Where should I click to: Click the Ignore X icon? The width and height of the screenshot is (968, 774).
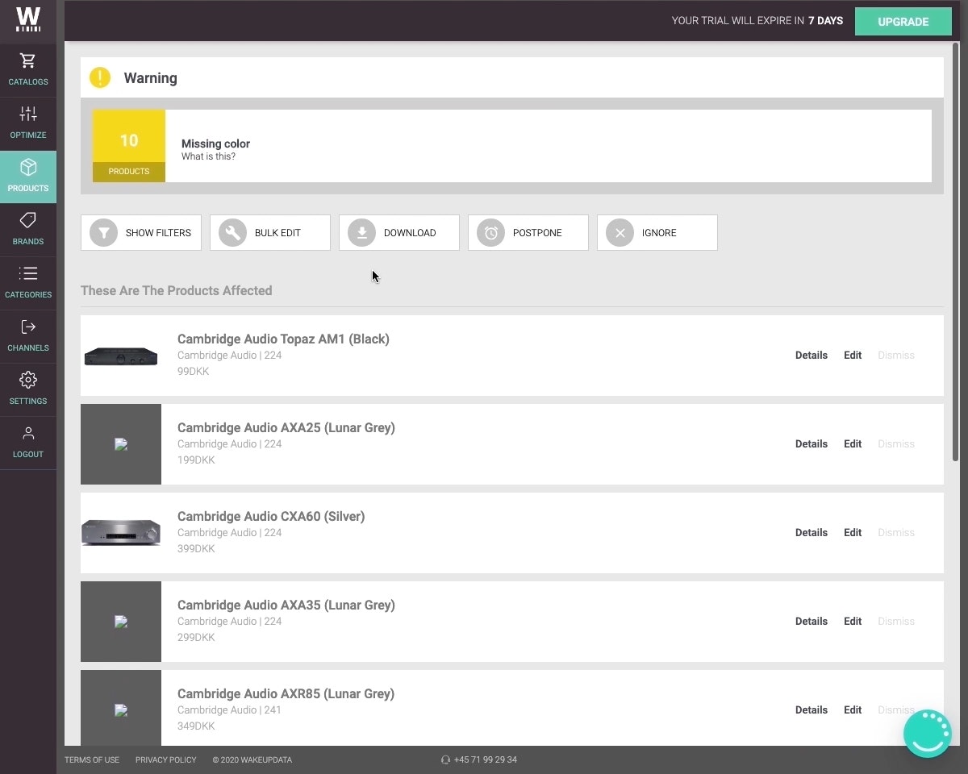point(620,233)
